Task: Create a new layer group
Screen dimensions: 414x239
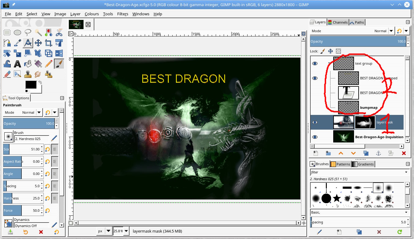Action: point(328,153)
